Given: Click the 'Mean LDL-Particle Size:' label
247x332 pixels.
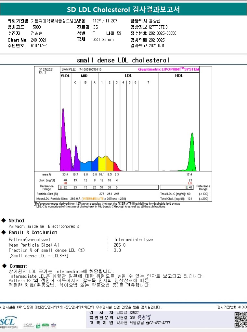Looking at the screenshot, I should coord(52,199).
